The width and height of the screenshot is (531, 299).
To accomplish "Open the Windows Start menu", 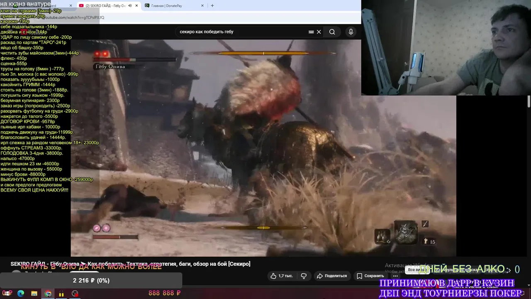I will (x=7, y=294).
